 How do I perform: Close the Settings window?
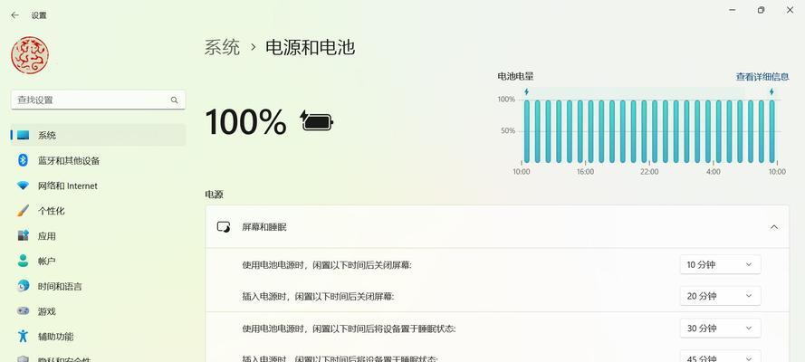(x=791, y=10)
